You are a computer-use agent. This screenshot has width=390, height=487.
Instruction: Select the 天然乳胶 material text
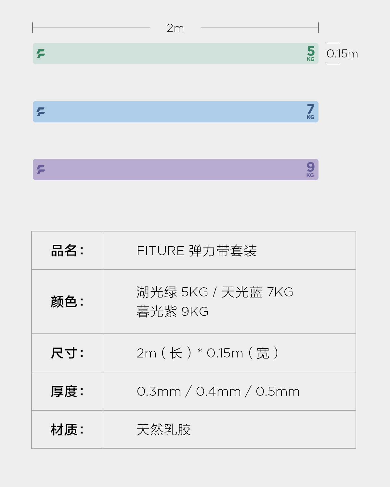[x=163, y=430]
